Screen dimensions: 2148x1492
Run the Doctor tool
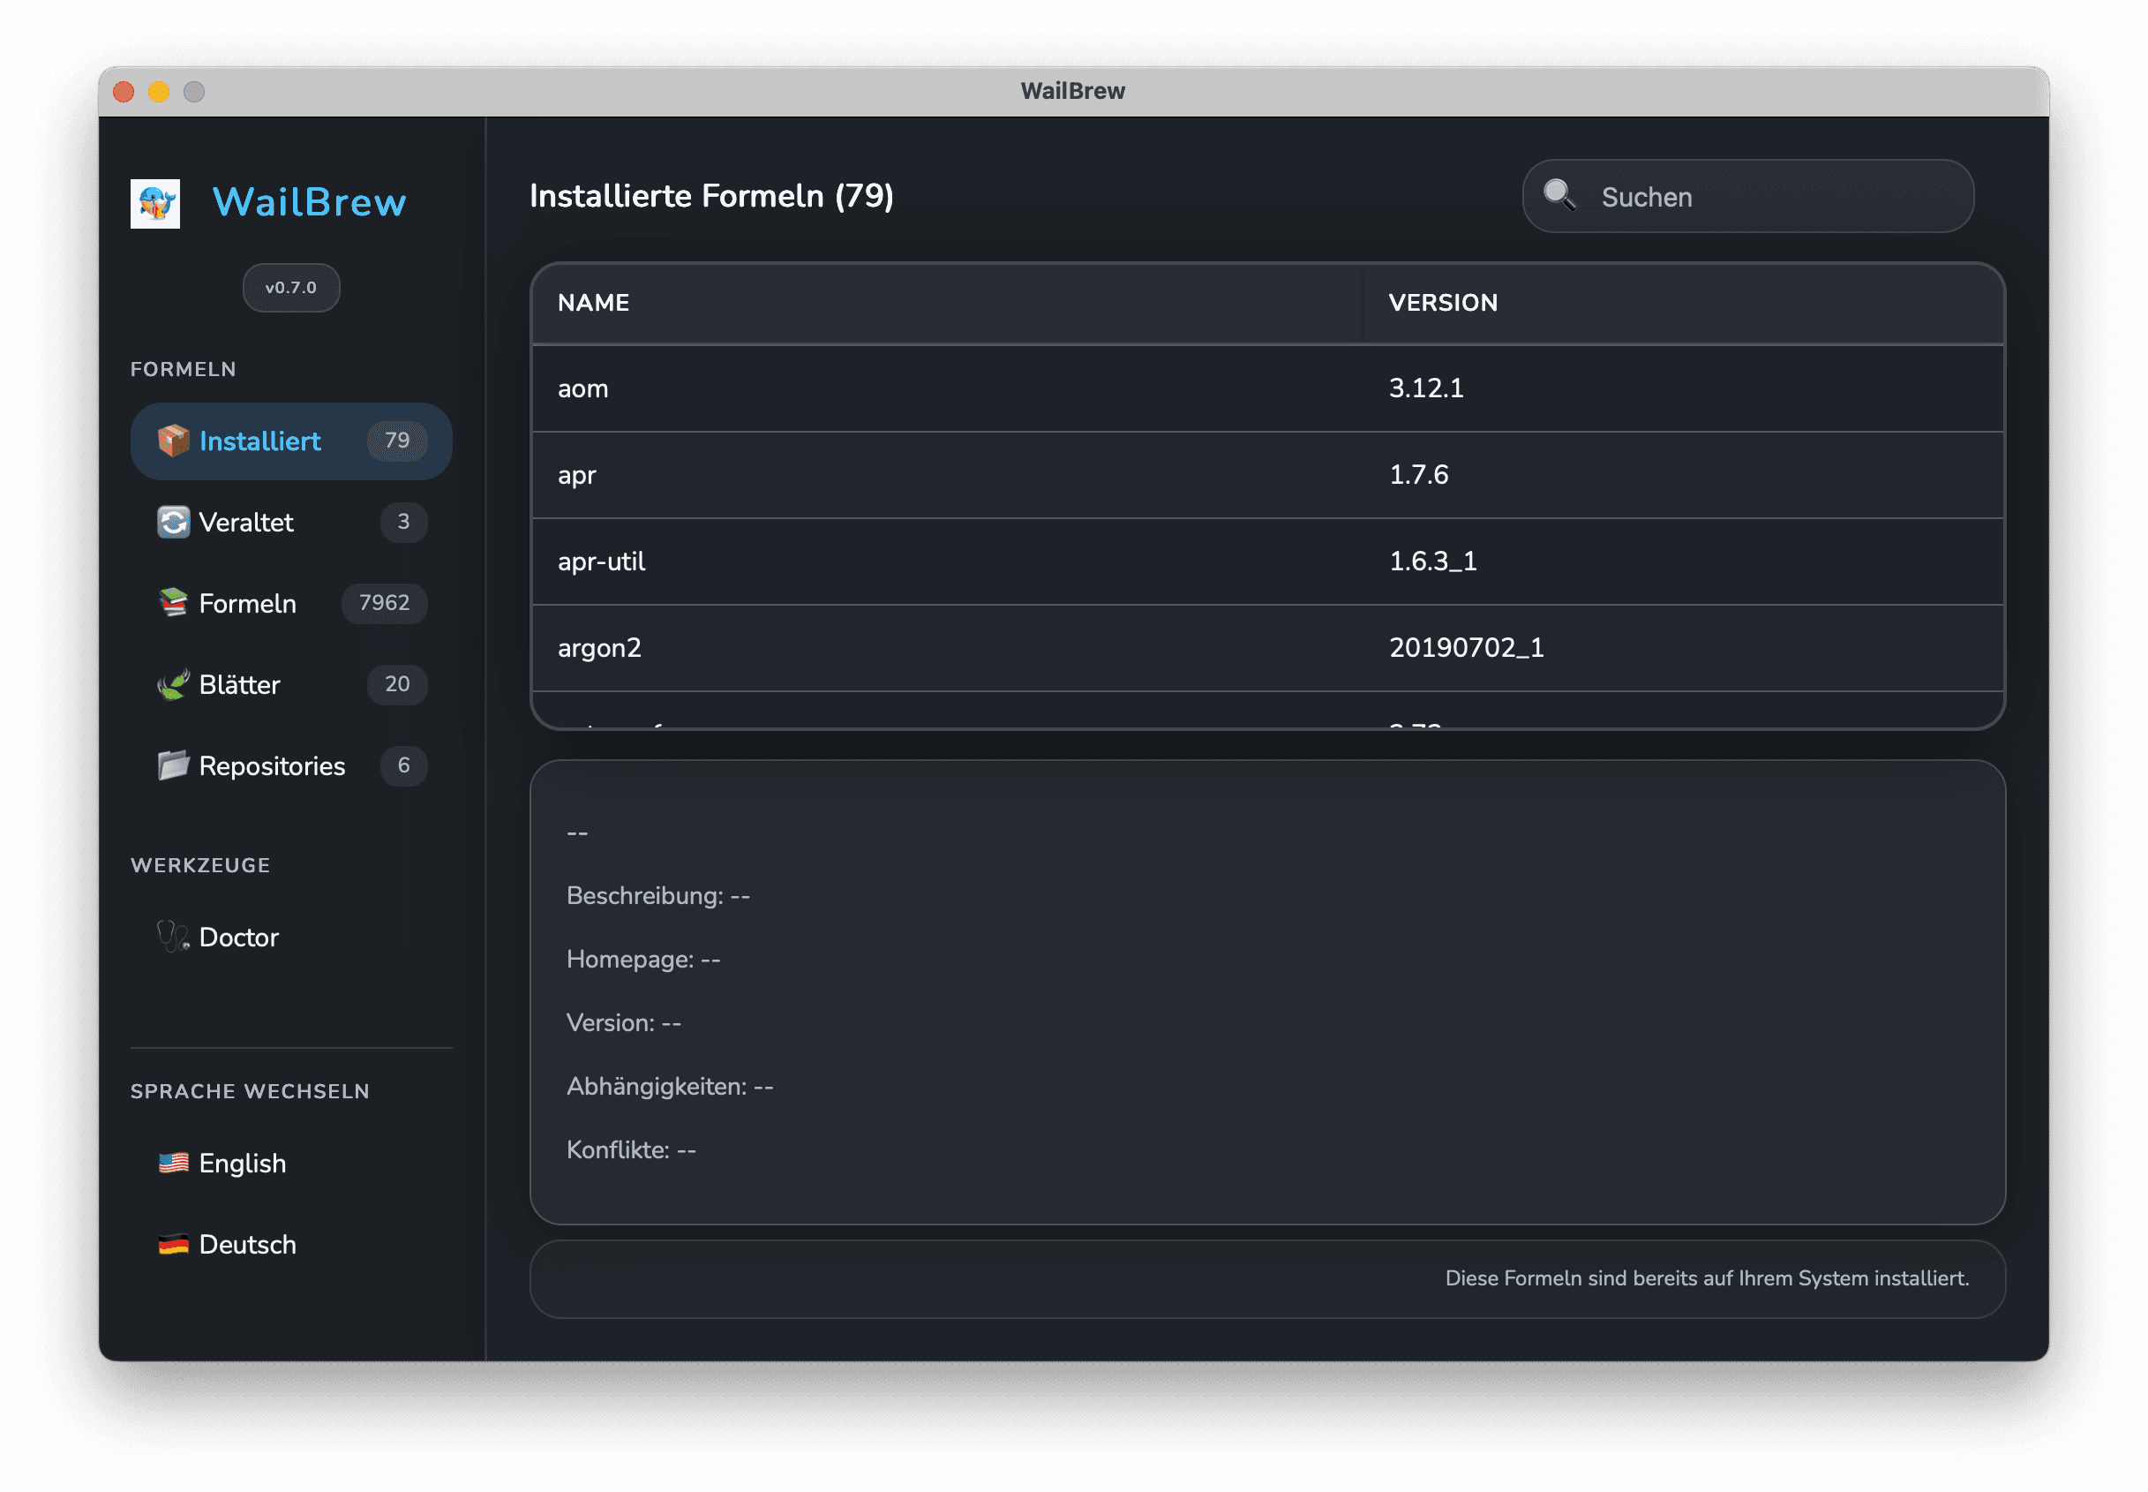[x=290, y=937]
